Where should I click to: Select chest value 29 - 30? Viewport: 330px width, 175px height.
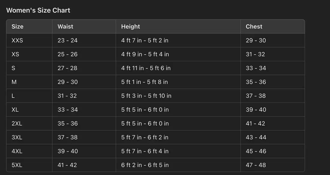tap(256, 40)
